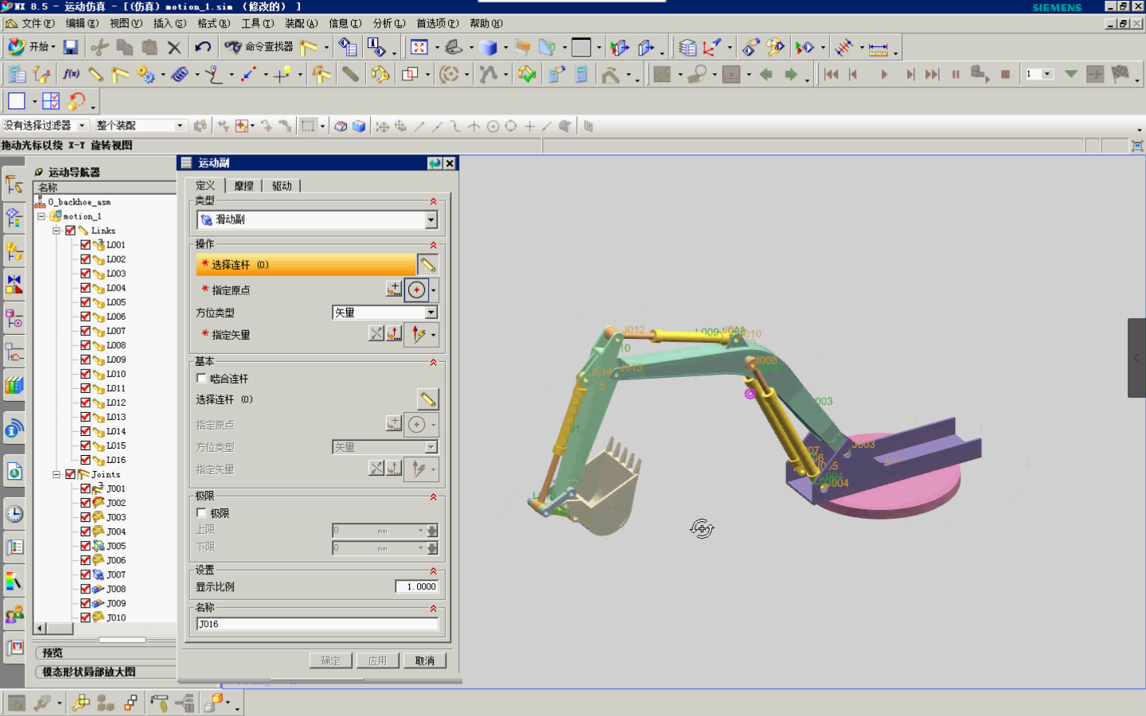Toggle the L001 link checkbox
Image resolution: width=1146 pixels, height=716 pixels.
pyautogui.click(x=86, y=245)
